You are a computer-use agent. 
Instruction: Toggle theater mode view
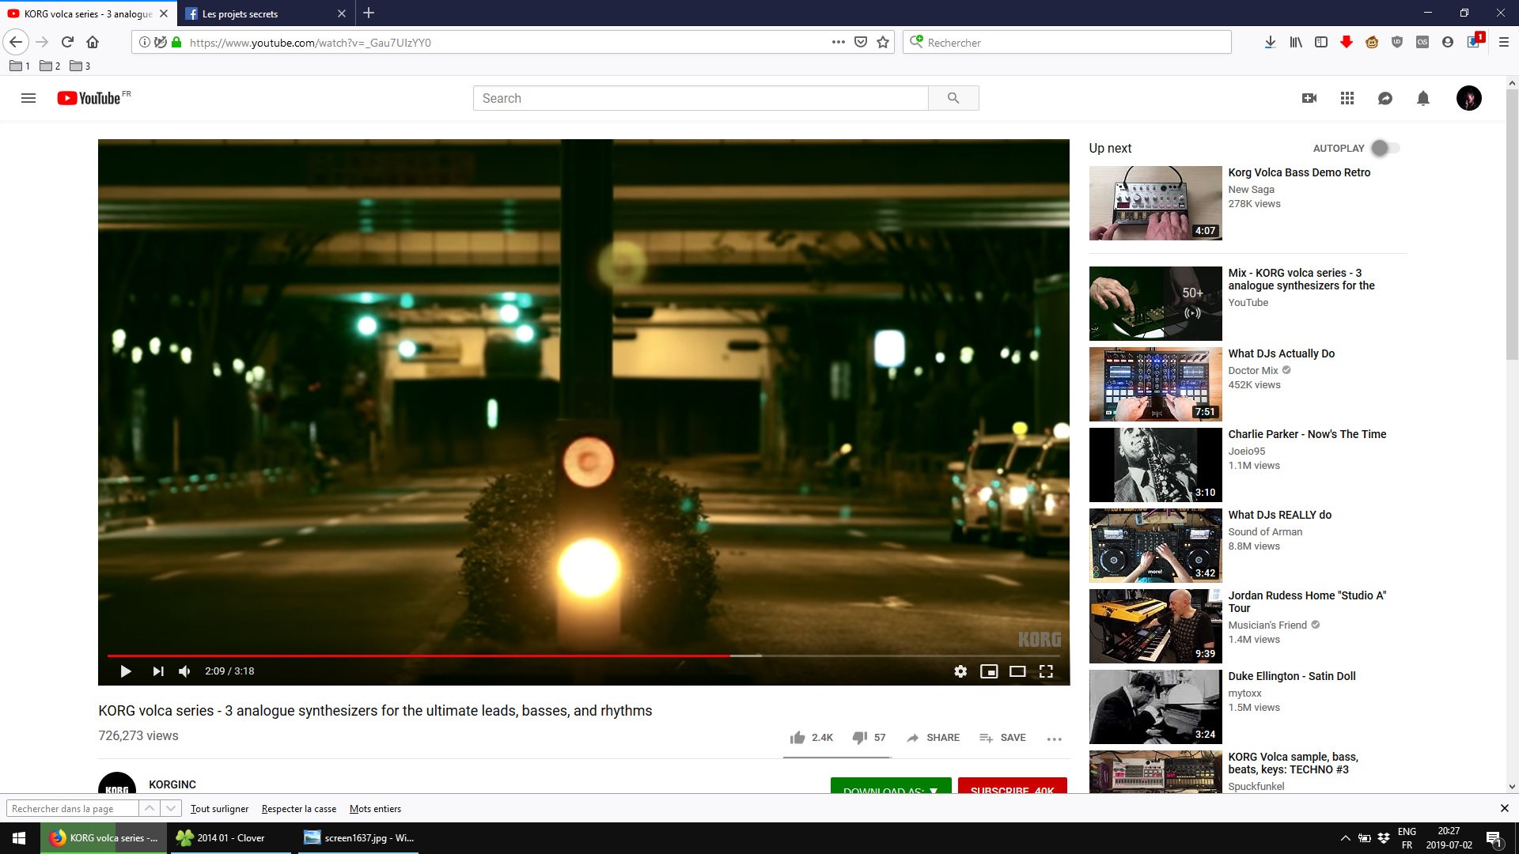point(1017,671)
